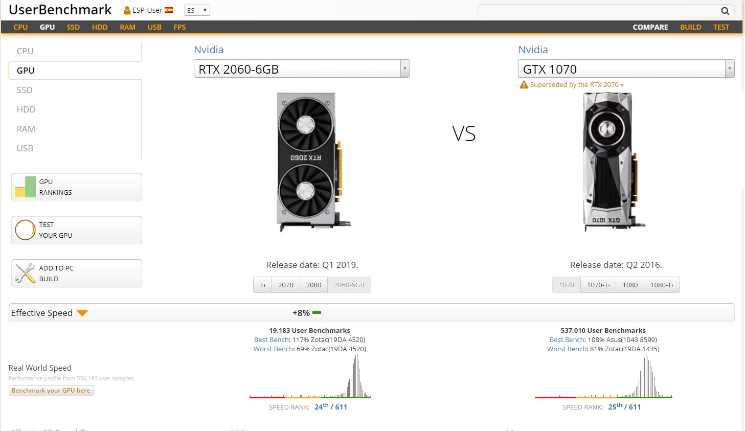Click Benchmark your GPU here button
The height and width of the screenshot is (431, 745).
[51, 391]
